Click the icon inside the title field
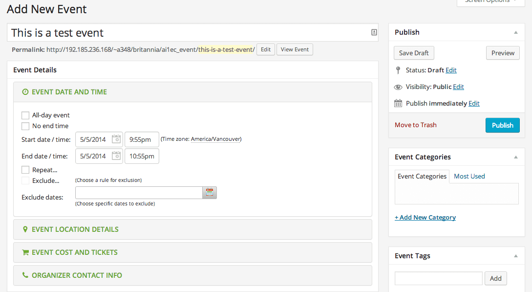The width and height of the screenshot is (532, 292). click(374, 32)
